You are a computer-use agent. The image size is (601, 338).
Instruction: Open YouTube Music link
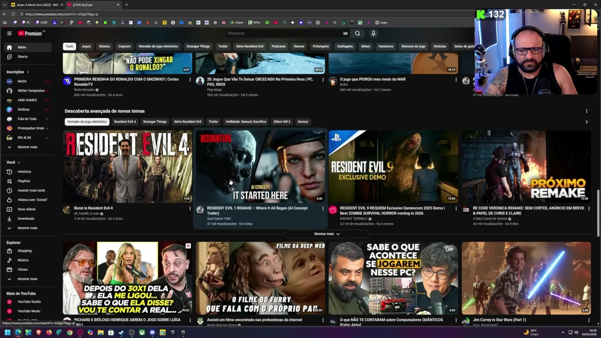coord(28,311)
